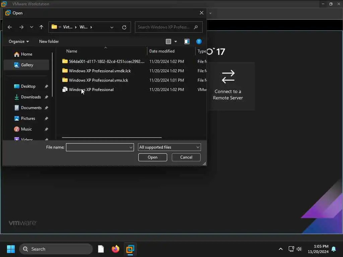
Task: Unpin Documents using its pin icon
Action: click(46, 108)
